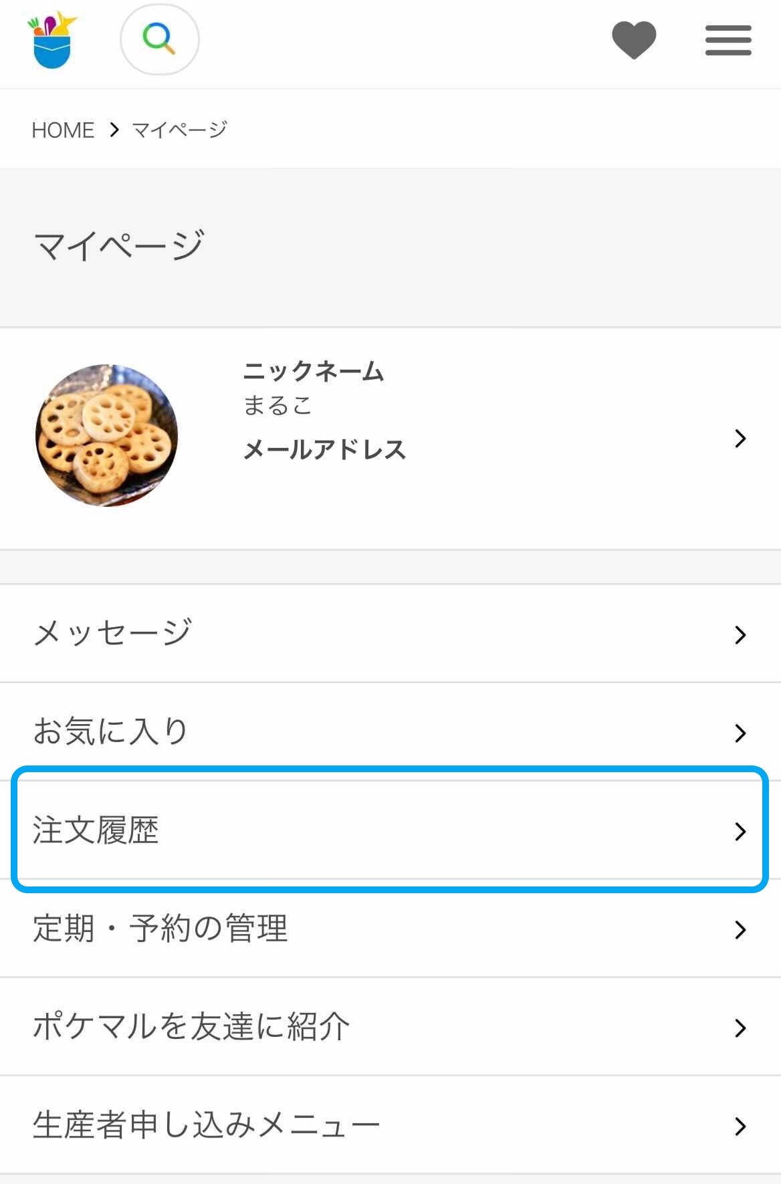The height and width of the screenshot is (1184, 781).
Task: Open お気に入り menu item
Action: (110, 731)
